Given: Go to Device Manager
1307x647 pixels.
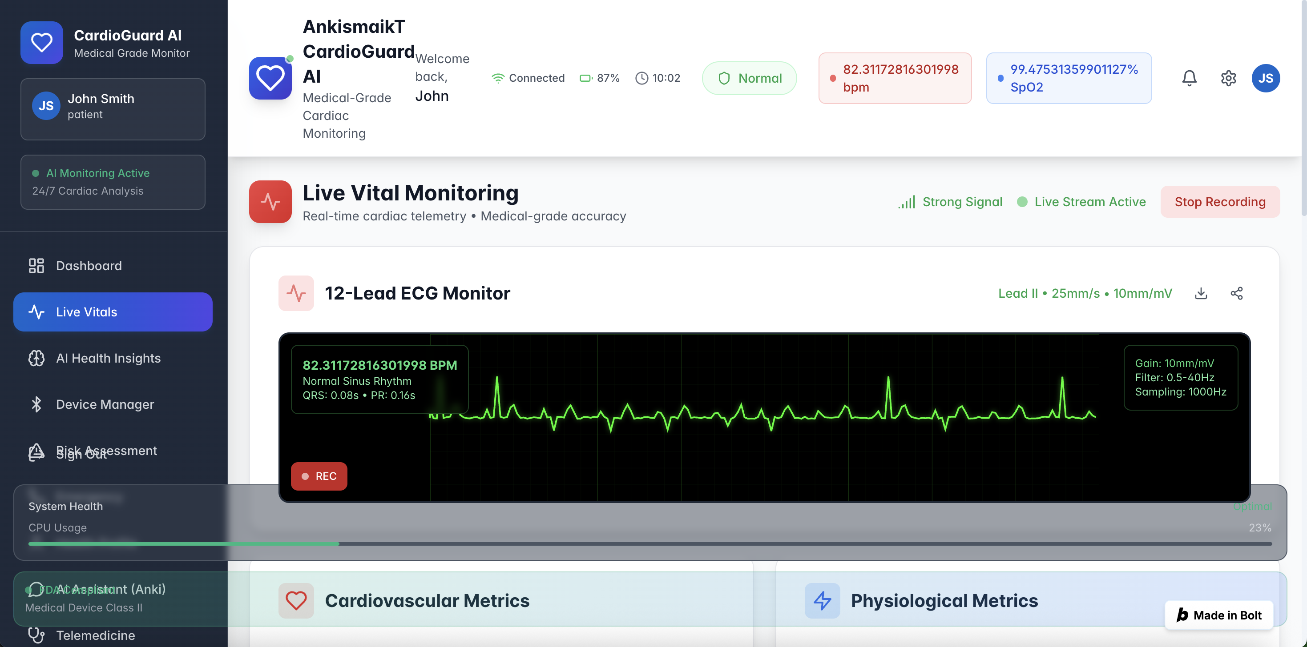Looking at the screenshot, I should (x=105, y=404).
